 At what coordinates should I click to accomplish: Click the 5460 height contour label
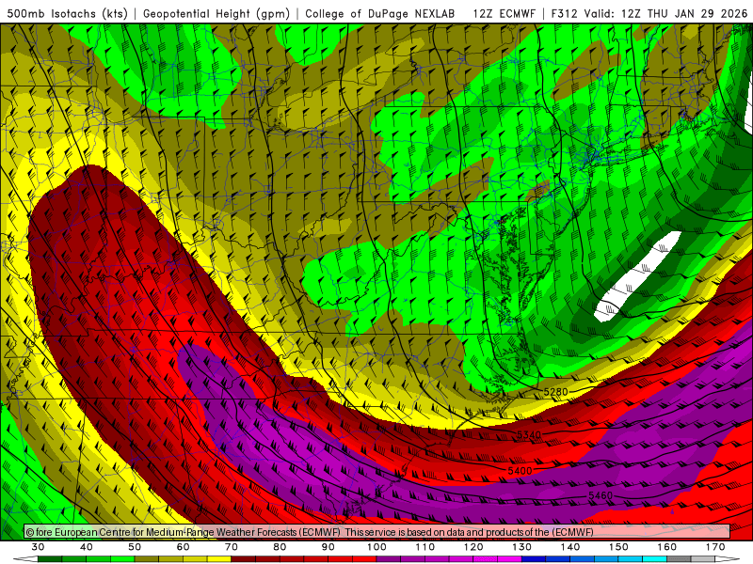tap(601, 495)
